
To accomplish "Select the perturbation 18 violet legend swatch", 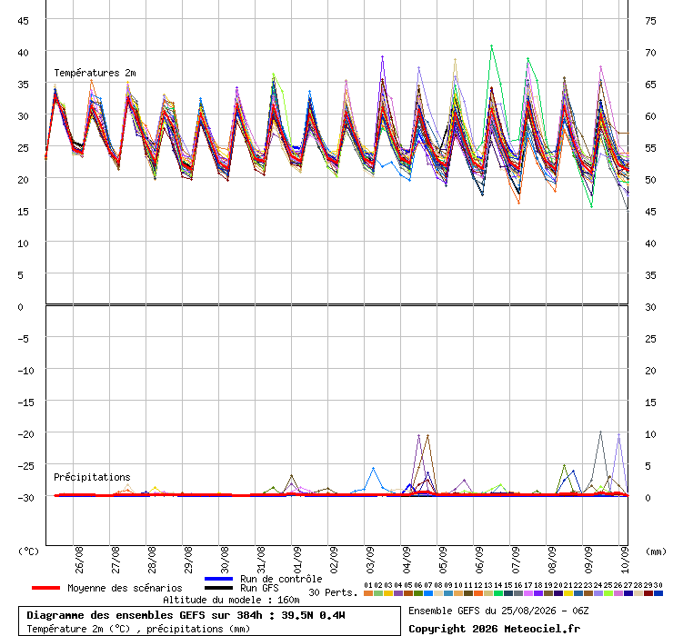I will tap(537, 593).
